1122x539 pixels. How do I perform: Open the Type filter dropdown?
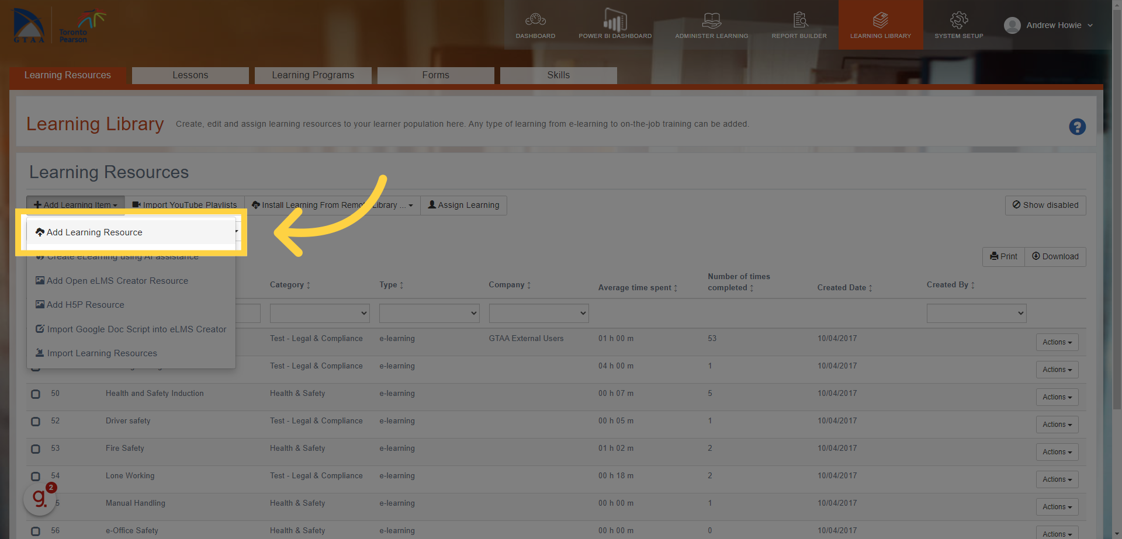[429, 313]
